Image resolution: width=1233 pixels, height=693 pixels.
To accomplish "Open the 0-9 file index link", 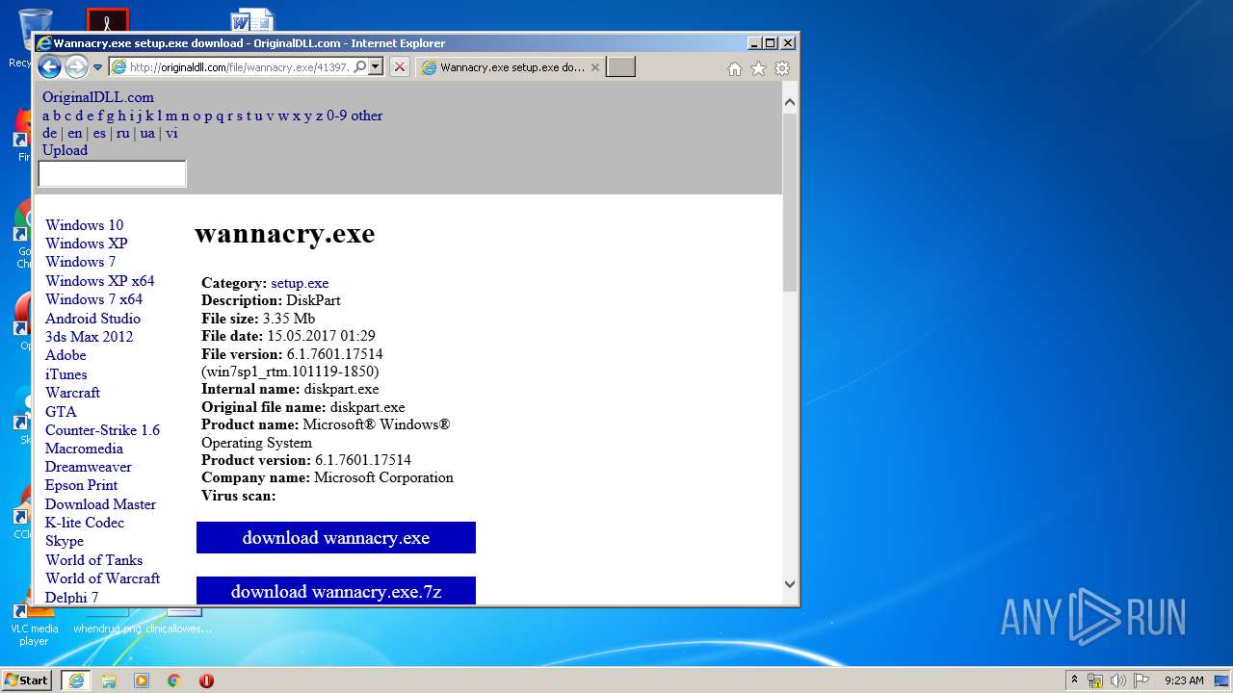I will point(337,115).
